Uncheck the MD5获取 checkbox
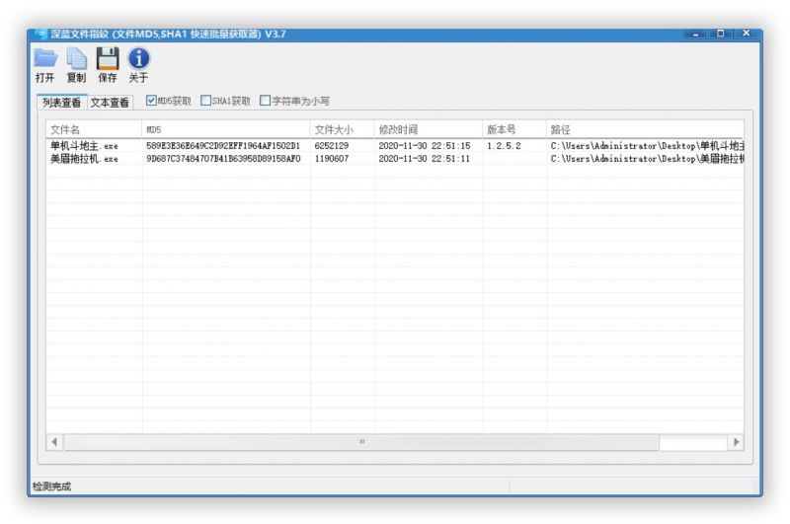Screen dimensions: 790x524 click(x=151, y=101)
